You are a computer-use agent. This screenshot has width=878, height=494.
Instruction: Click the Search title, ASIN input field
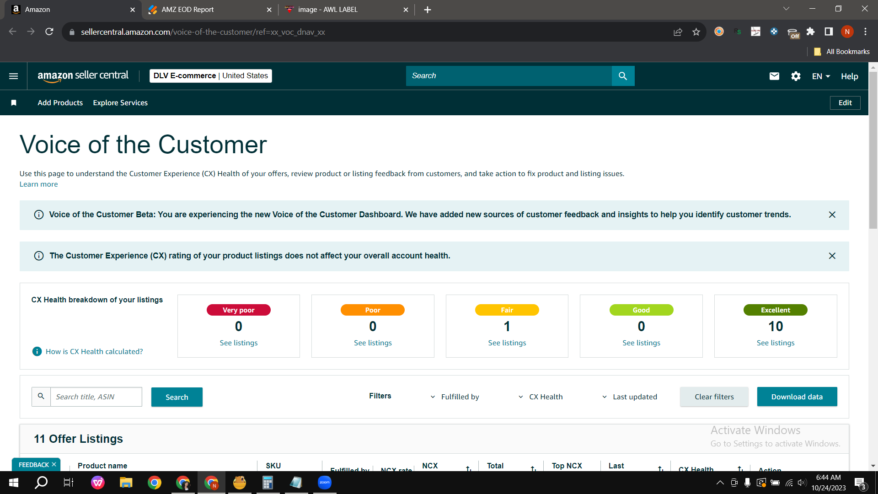click(x=96, y=397)
